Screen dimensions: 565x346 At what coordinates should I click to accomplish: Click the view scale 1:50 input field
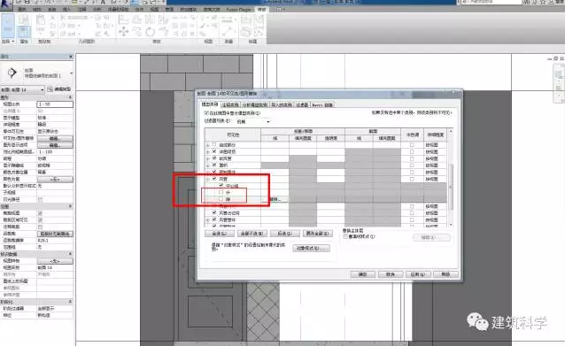(x=55, y=104)
